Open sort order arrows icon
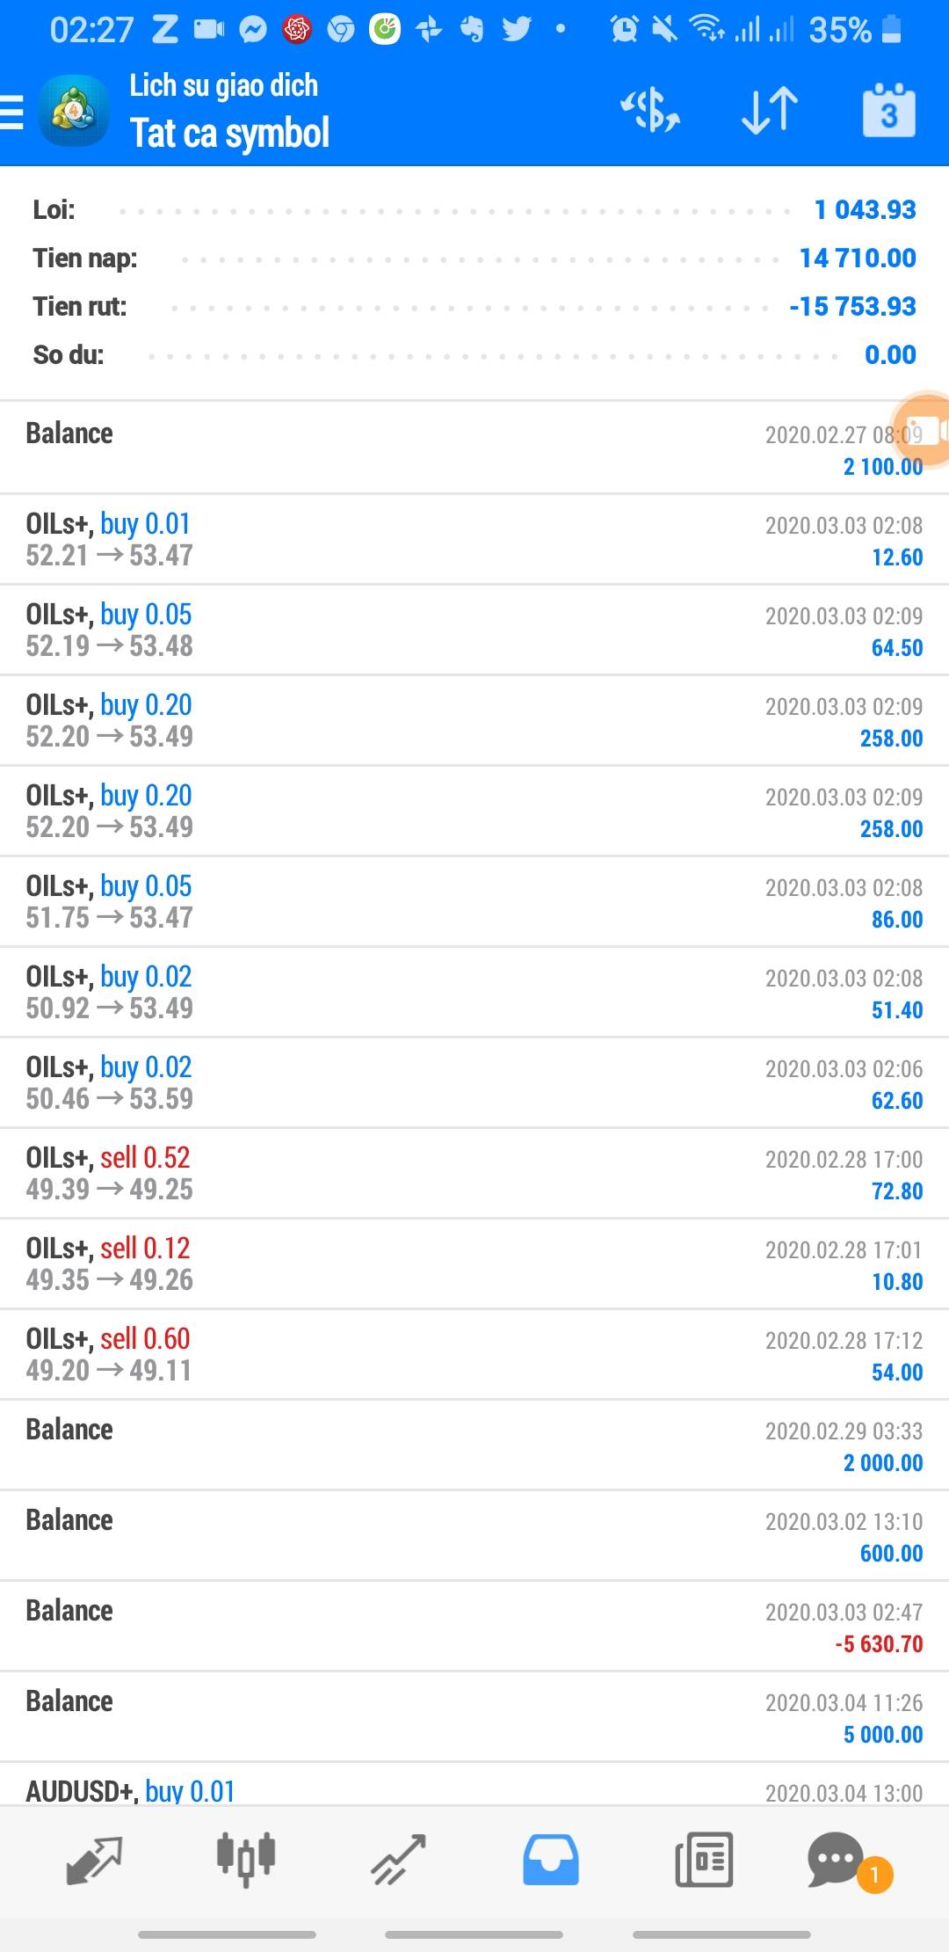This screenshot has height=1952, width=949. (x=770, y=112)
